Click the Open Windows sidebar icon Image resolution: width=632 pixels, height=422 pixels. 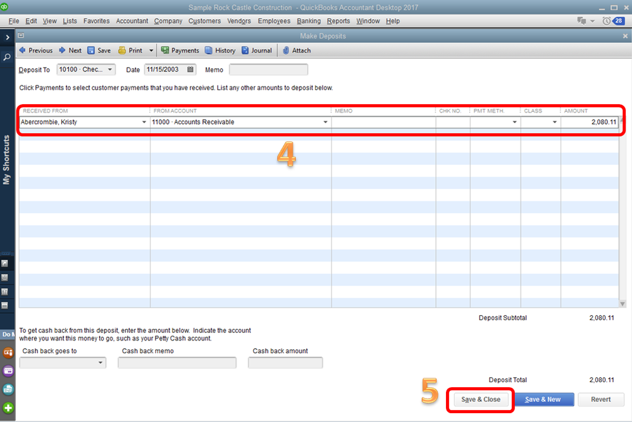[x=5, y=306]
